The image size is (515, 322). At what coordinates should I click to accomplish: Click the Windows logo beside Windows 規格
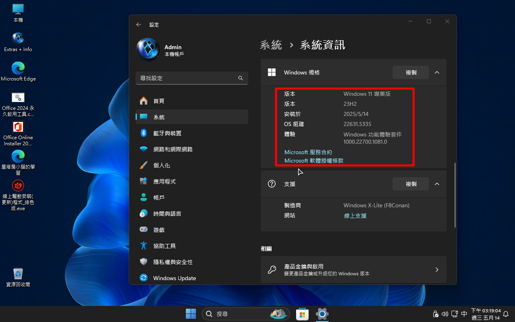[272, 72]
